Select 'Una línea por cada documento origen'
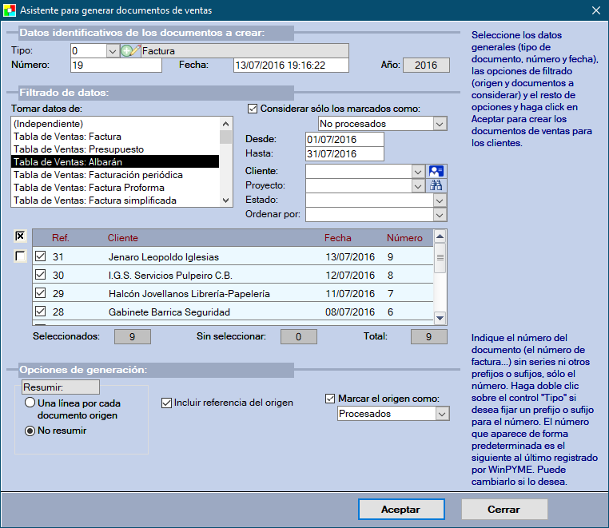The image size is (609, 528). click(30, 403)
